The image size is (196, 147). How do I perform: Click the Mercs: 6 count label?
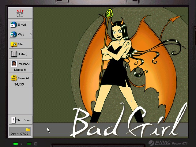20,70
